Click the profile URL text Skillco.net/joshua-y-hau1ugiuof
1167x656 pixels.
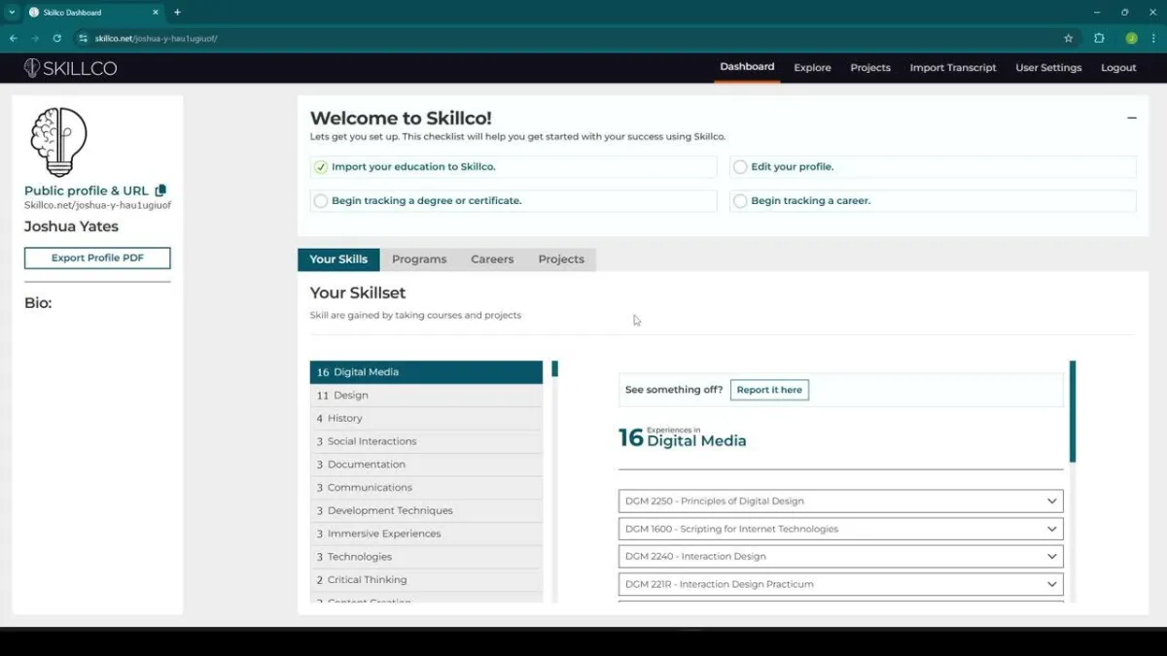97,206
